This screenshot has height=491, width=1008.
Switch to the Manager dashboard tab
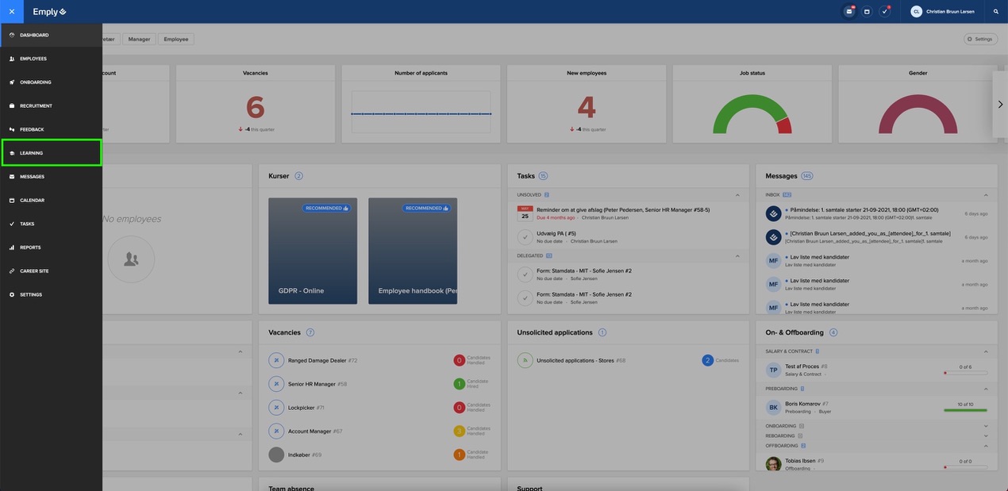click(x=139, y=39)
